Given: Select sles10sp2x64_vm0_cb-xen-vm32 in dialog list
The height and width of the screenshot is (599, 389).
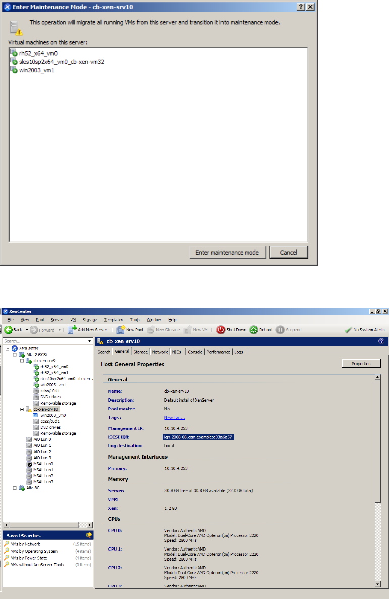Looking at the screenshot, I should pyautogui.click(x=62, y=62).
